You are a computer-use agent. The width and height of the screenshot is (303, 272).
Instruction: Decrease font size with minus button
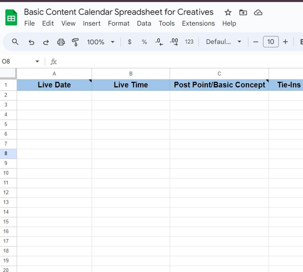click(255, 42)
